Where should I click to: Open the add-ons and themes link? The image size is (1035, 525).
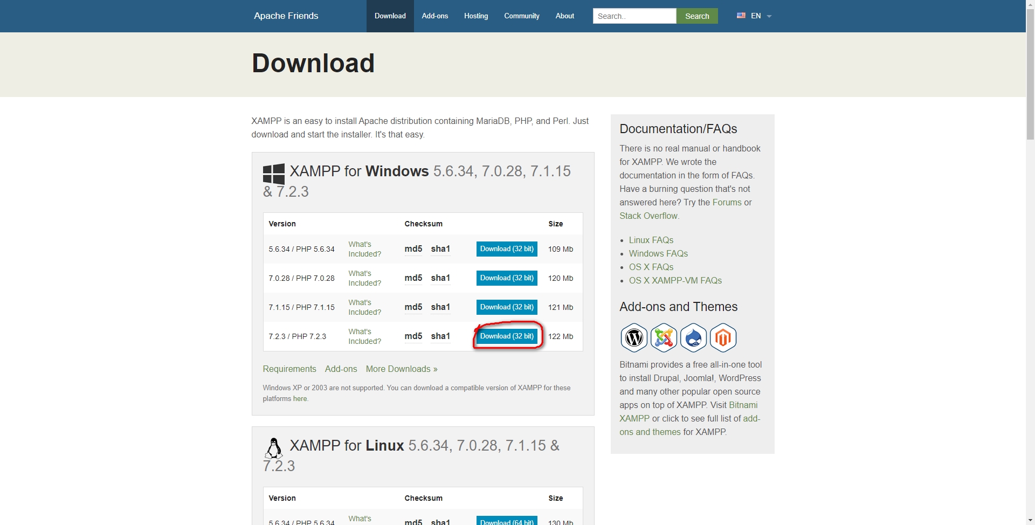(x=690, y=425)
